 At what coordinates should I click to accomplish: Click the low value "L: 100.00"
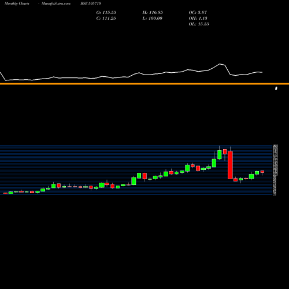[x=152, y=18]
